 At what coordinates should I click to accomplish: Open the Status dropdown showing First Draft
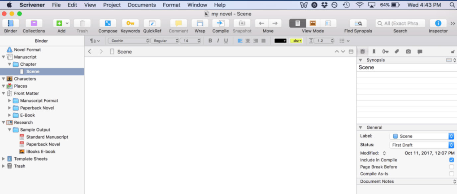click(421, 145)
